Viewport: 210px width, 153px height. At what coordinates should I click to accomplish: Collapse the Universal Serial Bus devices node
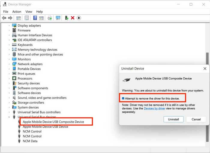pyautogui.click(x=9, y=117)
